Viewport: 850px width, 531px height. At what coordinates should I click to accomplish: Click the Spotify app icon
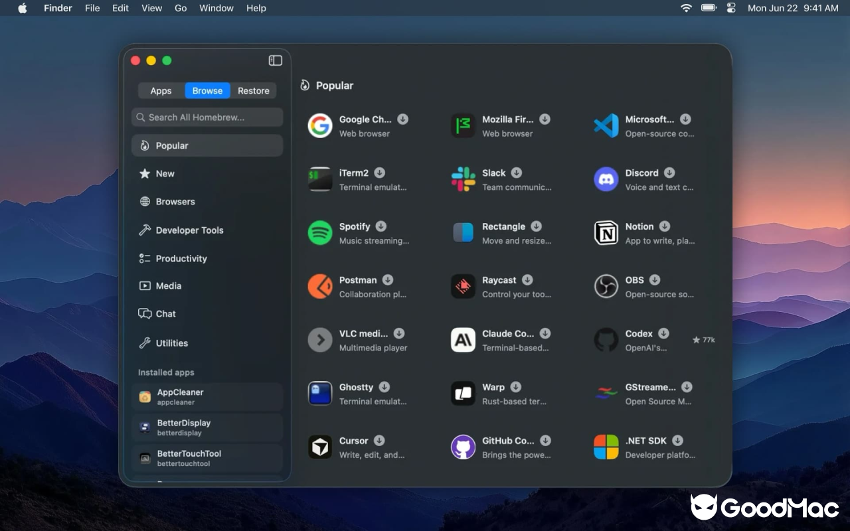tap(320, 233)
